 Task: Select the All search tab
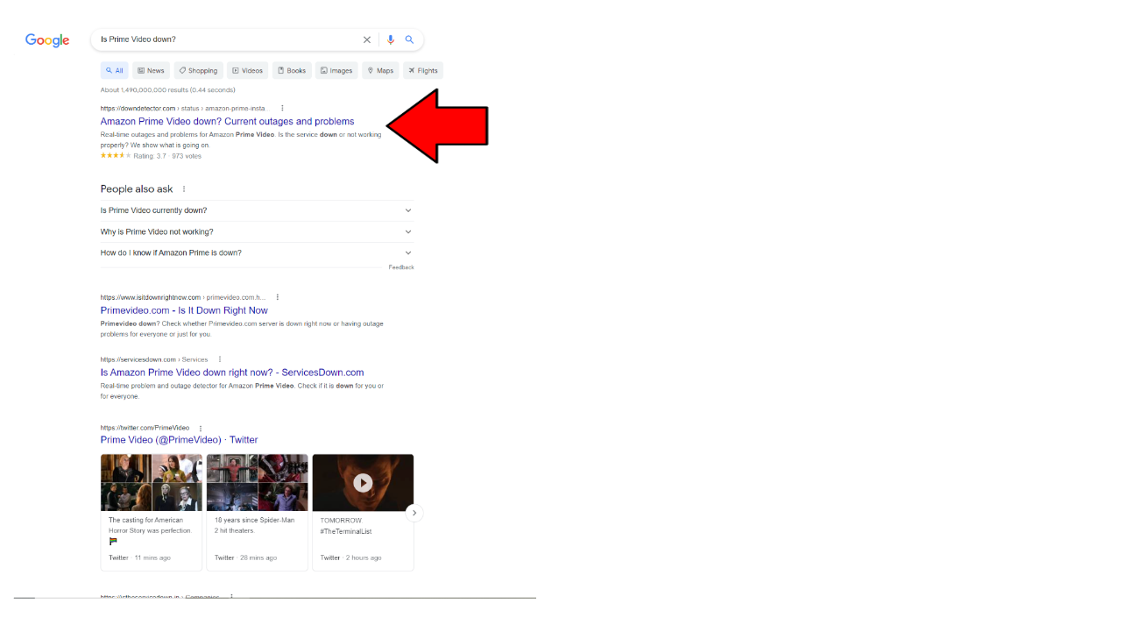coord(114,71)
